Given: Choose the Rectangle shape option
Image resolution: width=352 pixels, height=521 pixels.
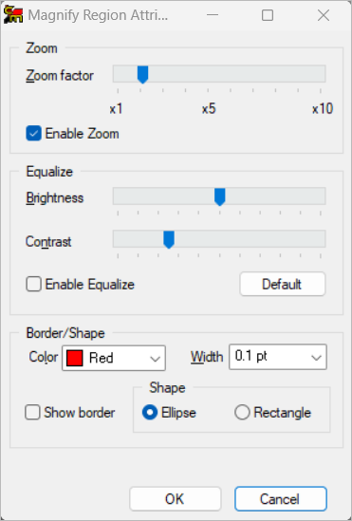Looking at the screenshot, I should coord(242,413).
